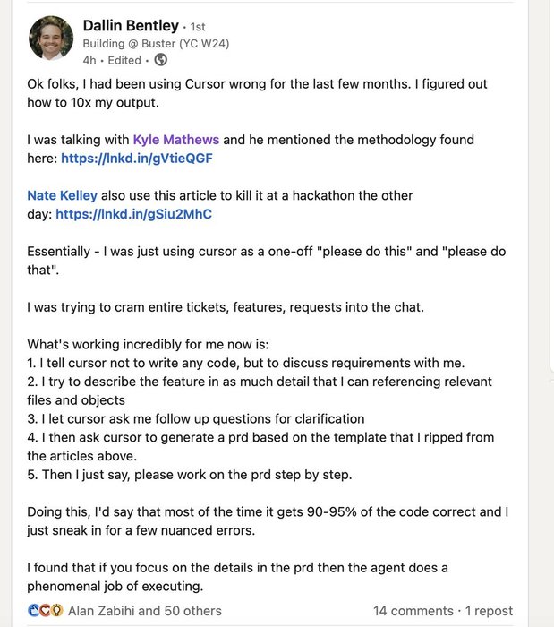Click the red Love reaction icon
Viewport: 554px width, 627px height.
pyautogui.click(x=44, y=611)
